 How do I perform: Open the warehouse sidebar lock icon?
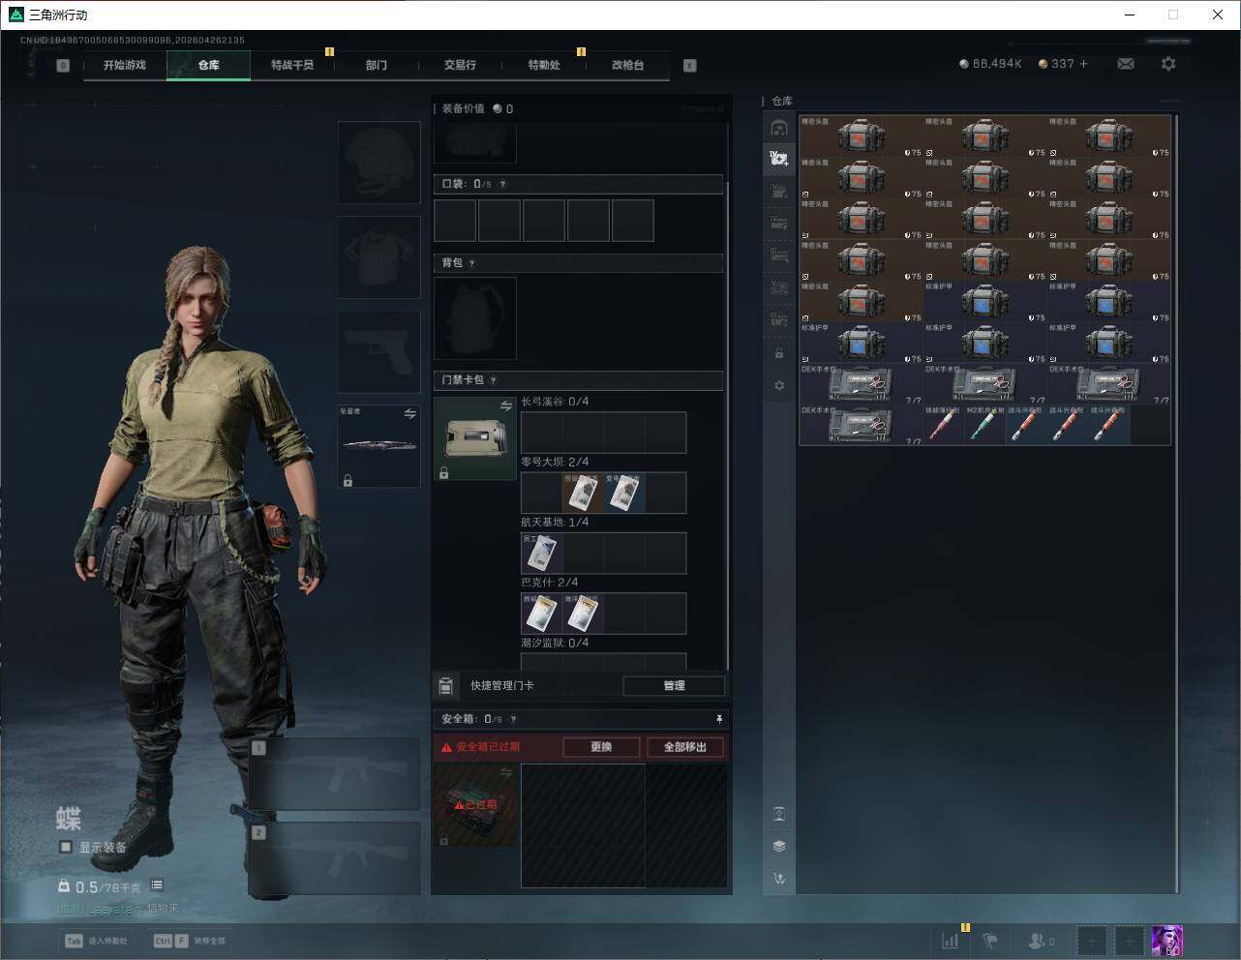pos(779,354)
